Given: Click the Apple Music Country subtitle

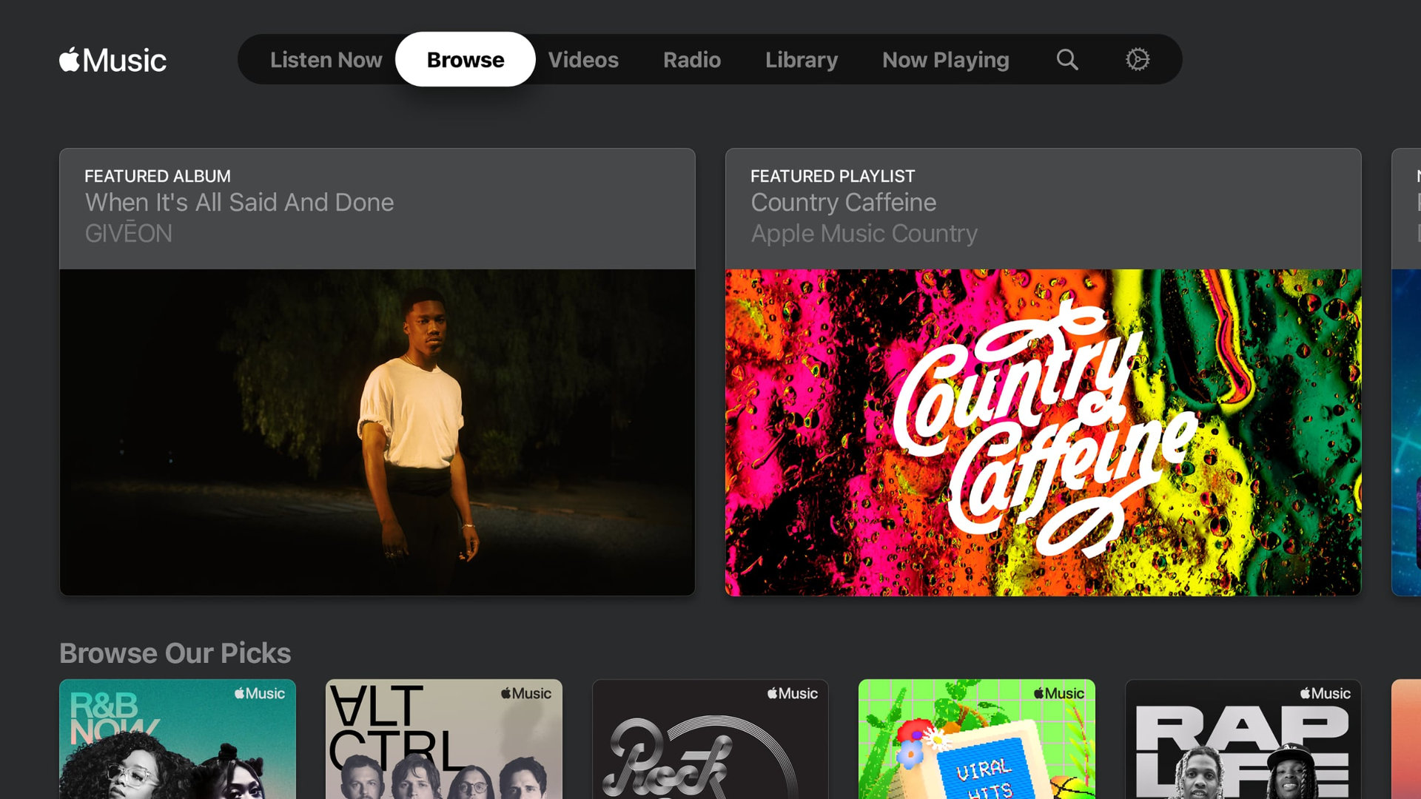Looking at the screenshot, I should click(x=864, y=234).
